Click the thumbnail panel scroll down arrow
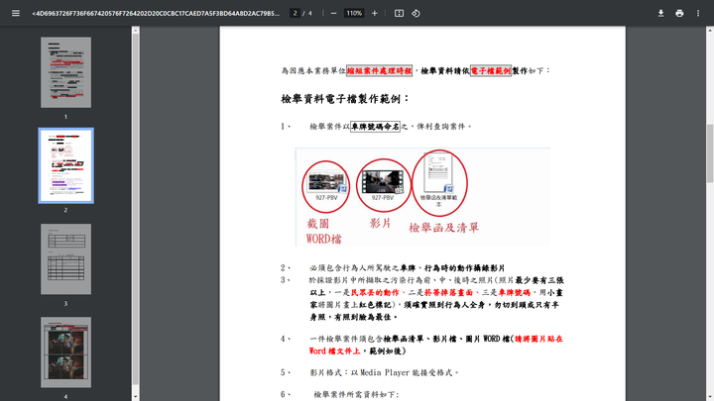Image resolution: width=714 pixels, height=401 pixels. 135,397
